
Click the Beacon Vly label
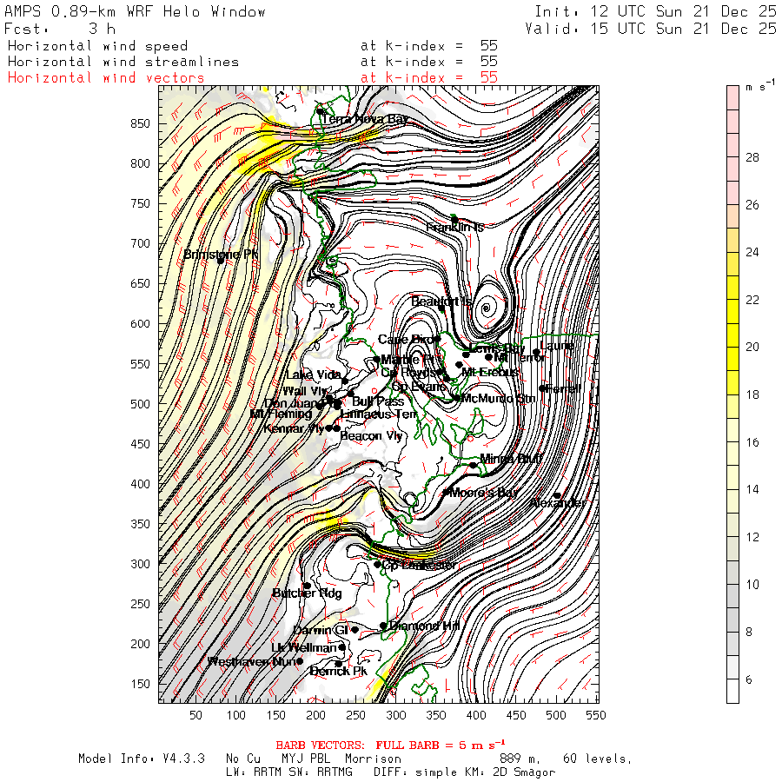point(371,436)
